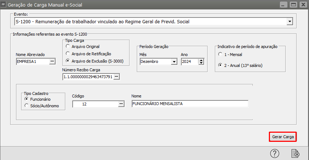Click the help question mark icon
This screenshot has height=160, width=309.
[275, 153]
